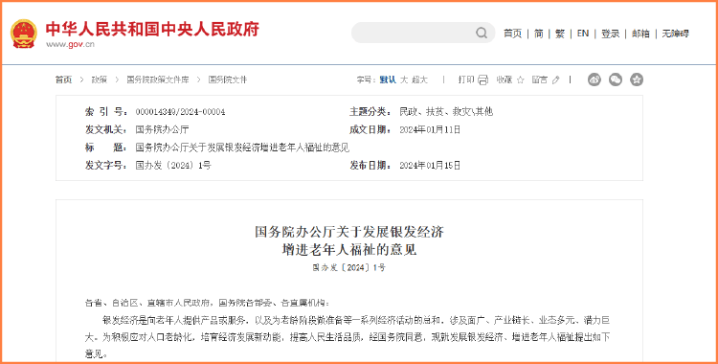Switch site language to EN
The height and width of the screenshot is (364, 718).
point(582,34)
